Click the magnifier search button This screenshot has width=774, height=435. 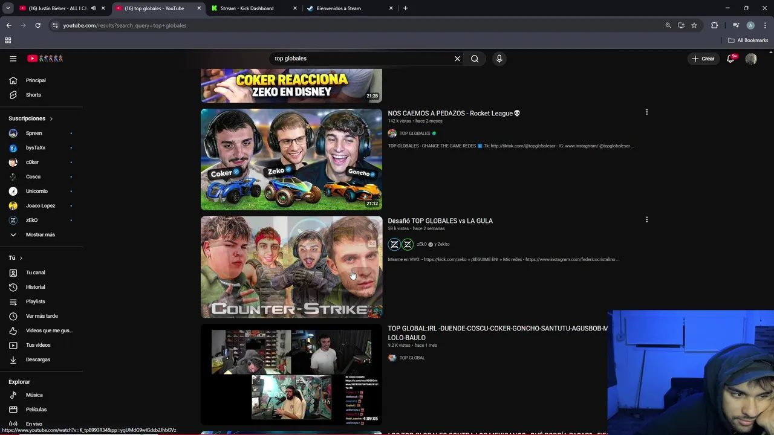click(475, 59)
